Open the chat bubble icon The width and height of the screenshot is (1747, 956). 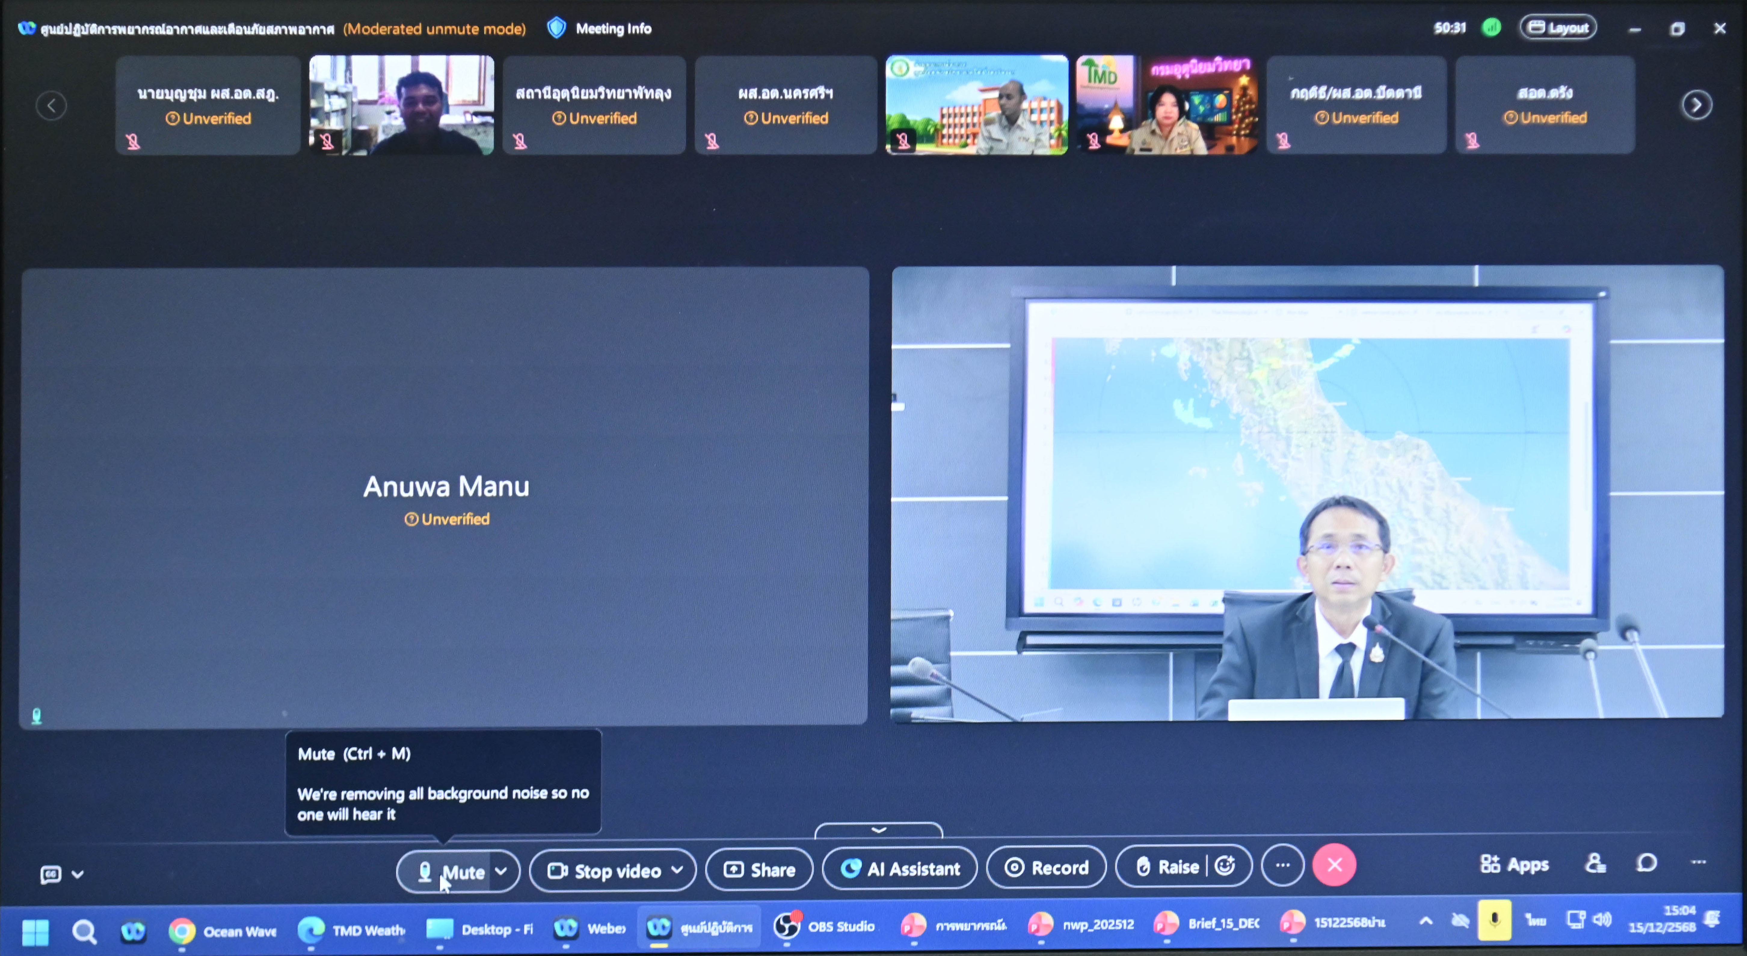pyautogui.click(x=1647, y=863)
